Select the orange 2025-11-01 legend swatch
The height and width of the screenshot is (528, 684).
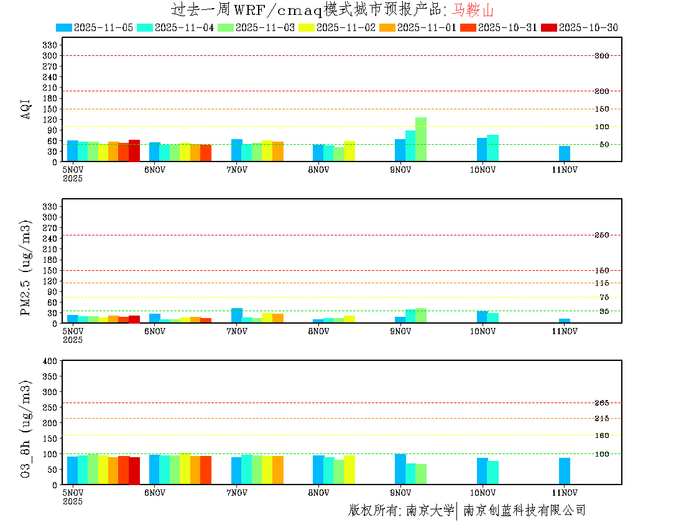(387, 27)
